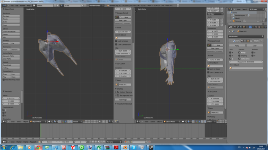
Task: Open the File menu
Action: tap(12, 5)
